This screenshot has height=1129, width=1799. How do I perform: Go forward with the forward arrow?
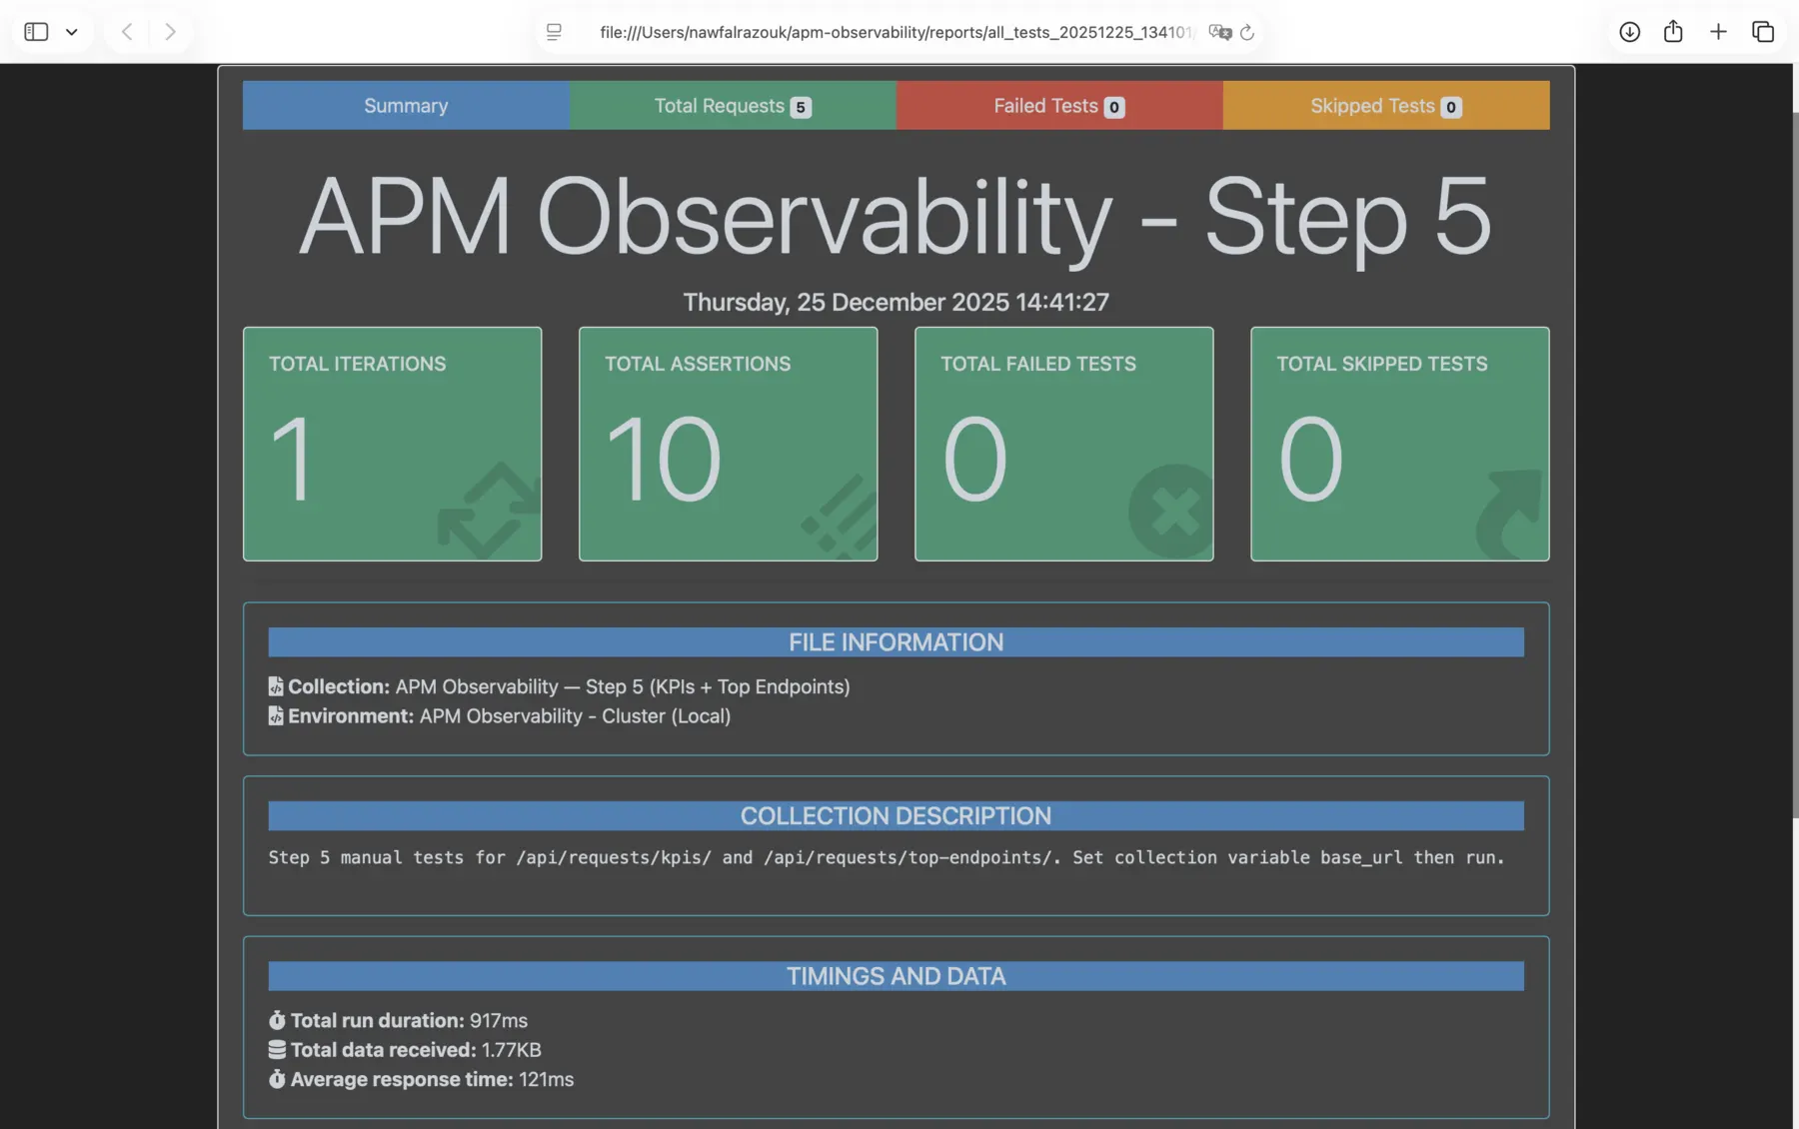170,32
